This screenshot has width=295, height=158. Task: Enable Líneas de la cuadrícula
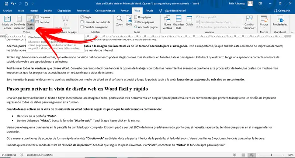coord(82,22)
